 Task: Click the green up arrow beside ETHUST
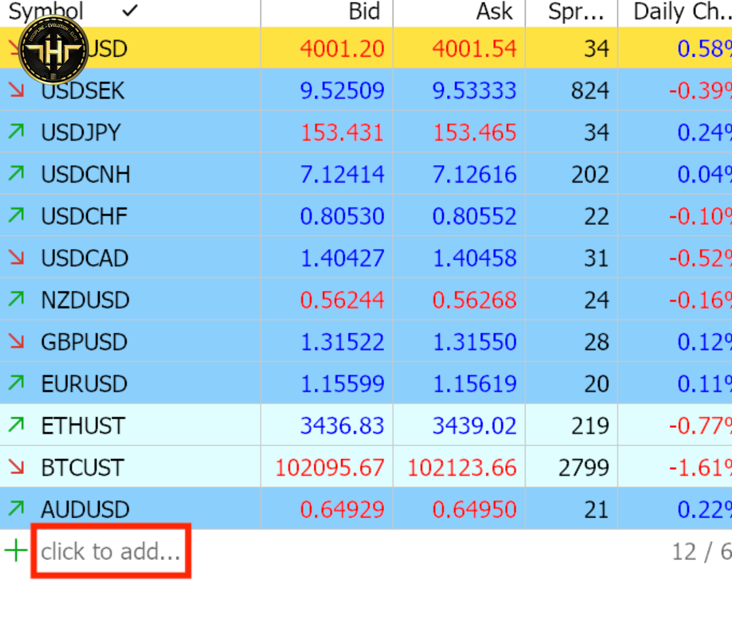pos(17,425)
